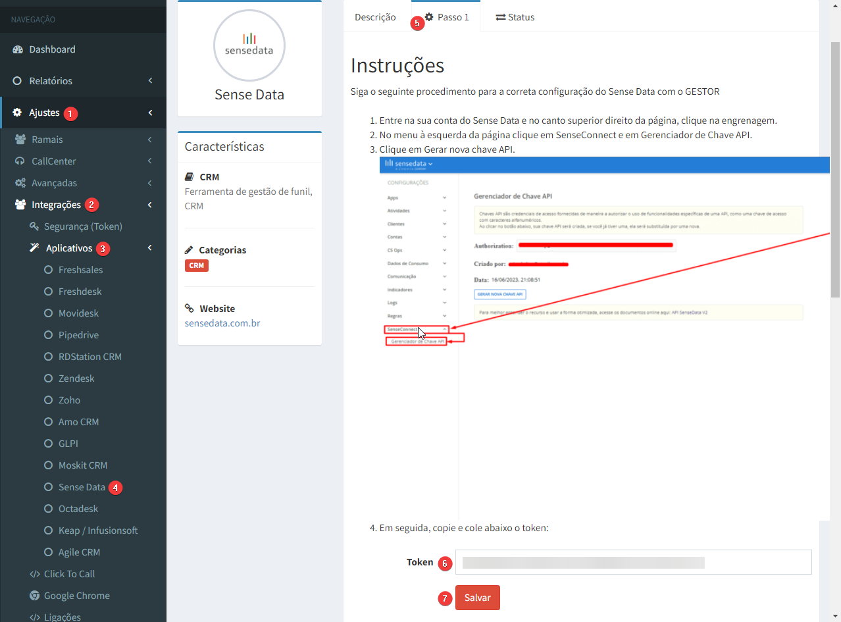Switch to the Descrição tab

tap(375, 17)
